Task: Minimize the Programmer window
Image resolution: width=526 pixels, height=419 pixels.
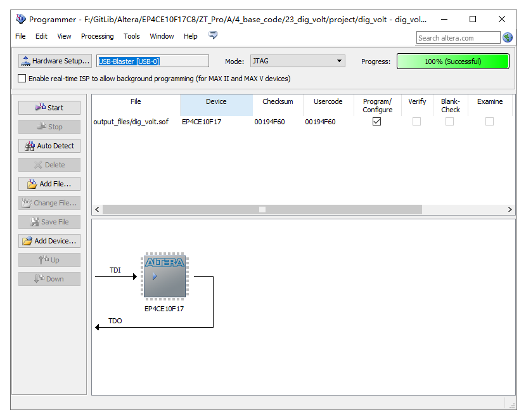Action: pos(444,19)
